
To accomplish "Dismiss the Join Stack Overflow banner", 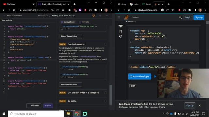I will [x=200, y=105].
